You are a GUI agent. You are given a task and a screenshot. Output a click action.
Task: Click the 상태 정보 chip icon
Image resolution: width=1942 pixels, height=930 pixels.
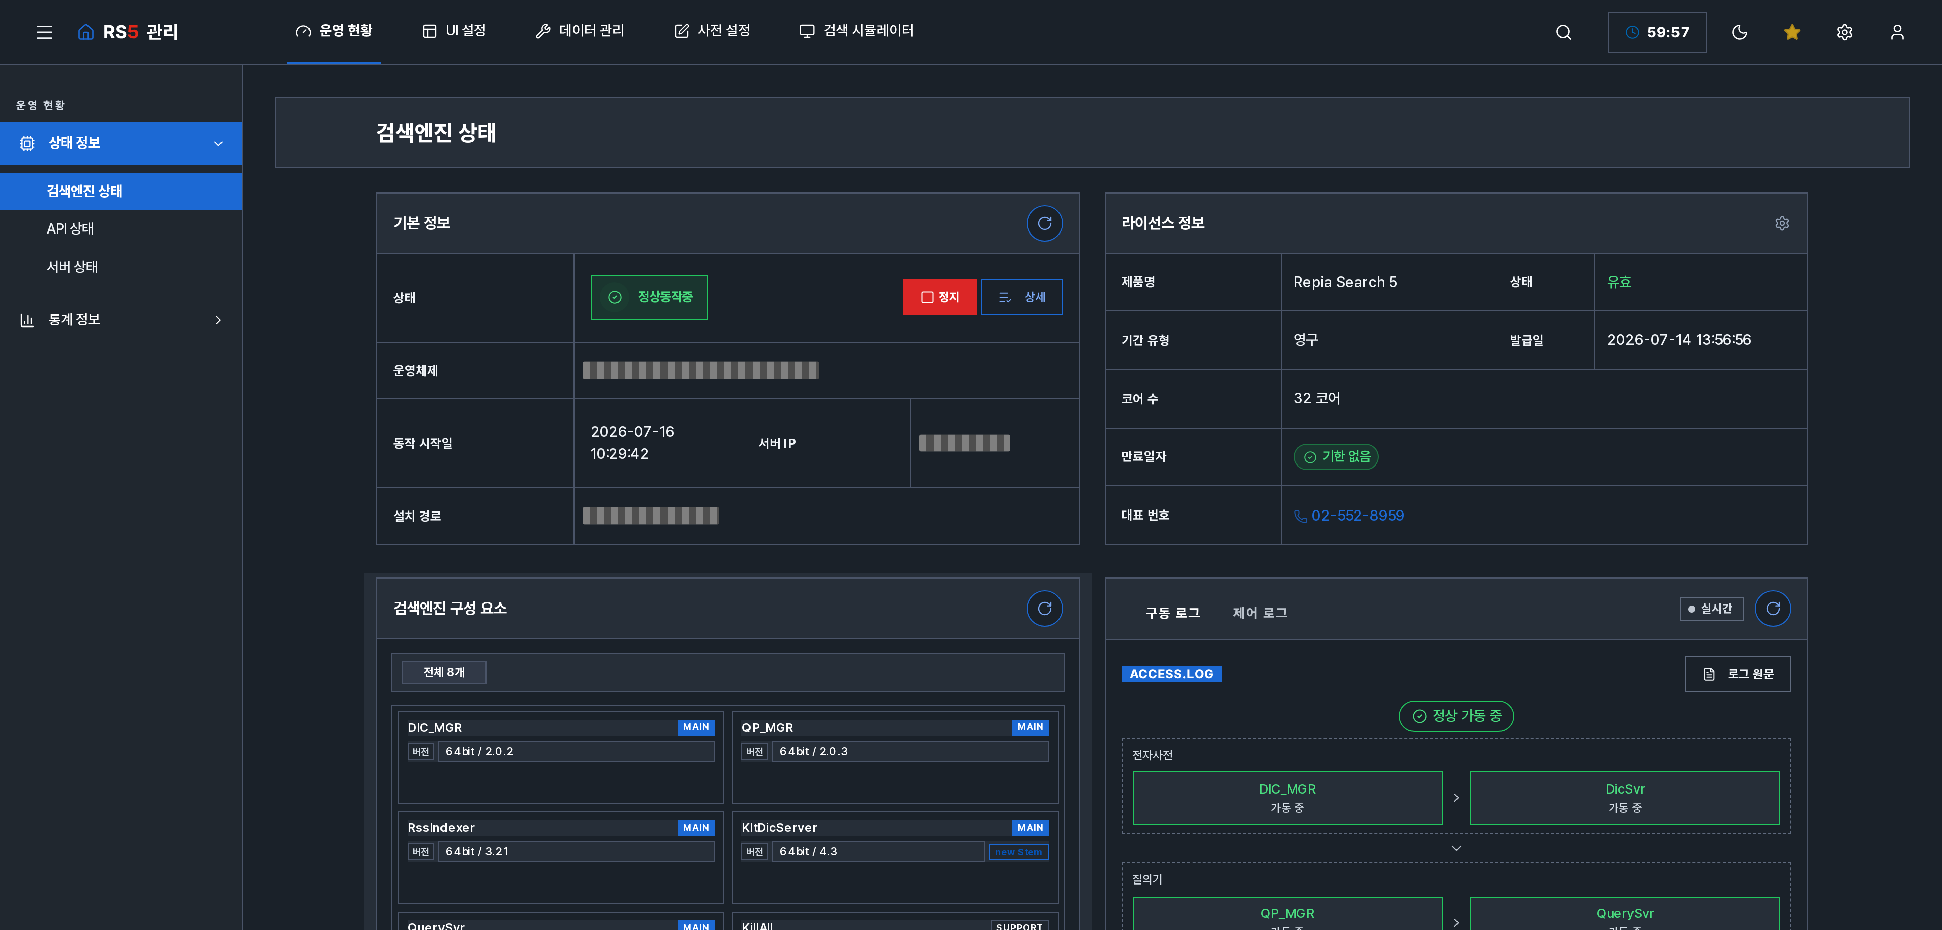point(27,143)
